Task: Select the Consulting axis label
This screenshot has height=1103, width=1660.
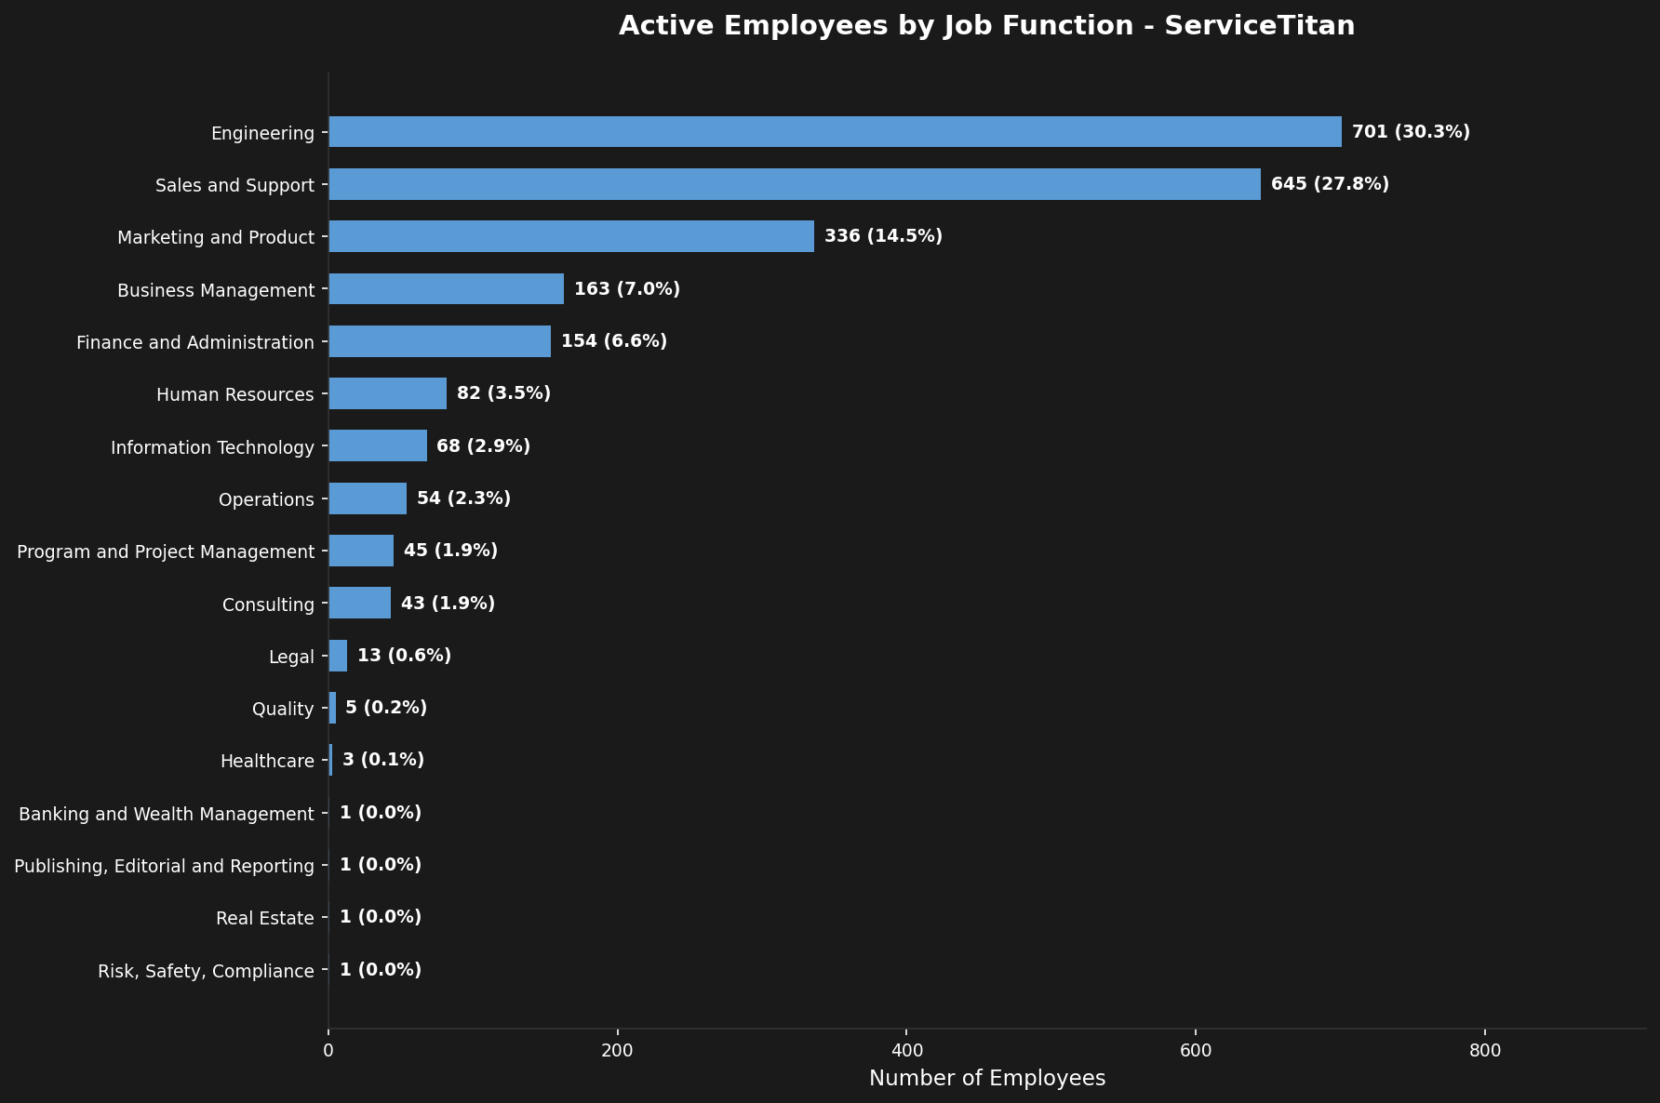Action: tap(268, 605)
